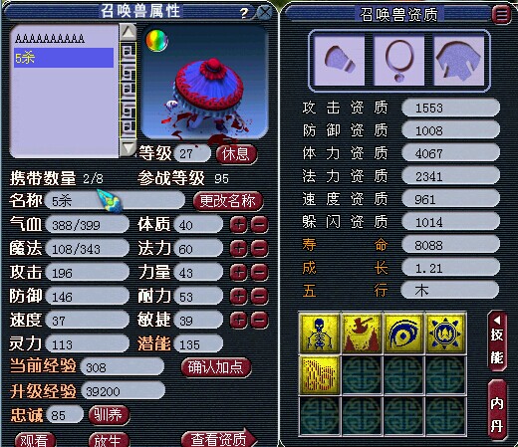This screenshot has width=518, height=447.
Task: Click the pet list scroll up arrow
Action: click(128, 33)
